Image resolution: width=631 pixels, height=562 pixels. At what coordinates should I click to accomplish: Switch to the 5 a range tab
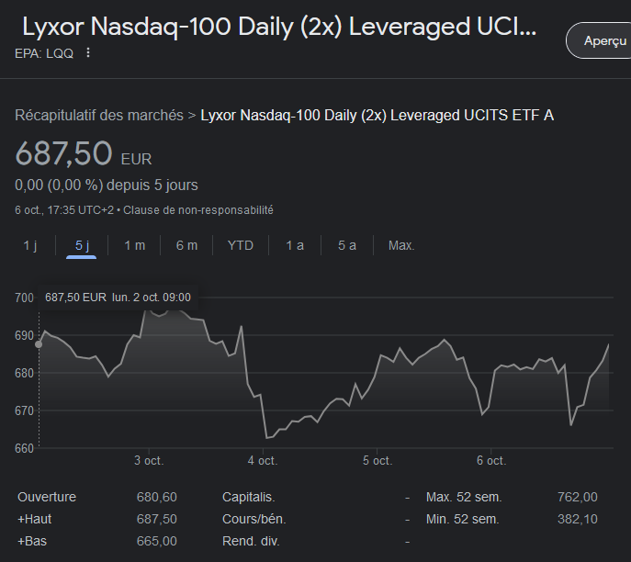coord(346,245)
